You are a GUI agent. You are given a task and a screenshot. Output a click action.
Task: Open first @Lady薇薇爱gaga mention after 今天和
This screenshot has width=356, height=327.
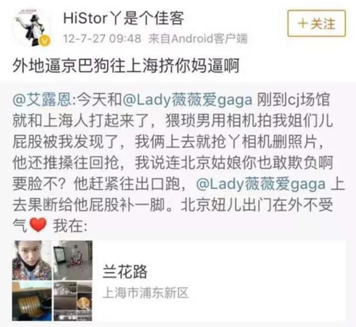187,100
